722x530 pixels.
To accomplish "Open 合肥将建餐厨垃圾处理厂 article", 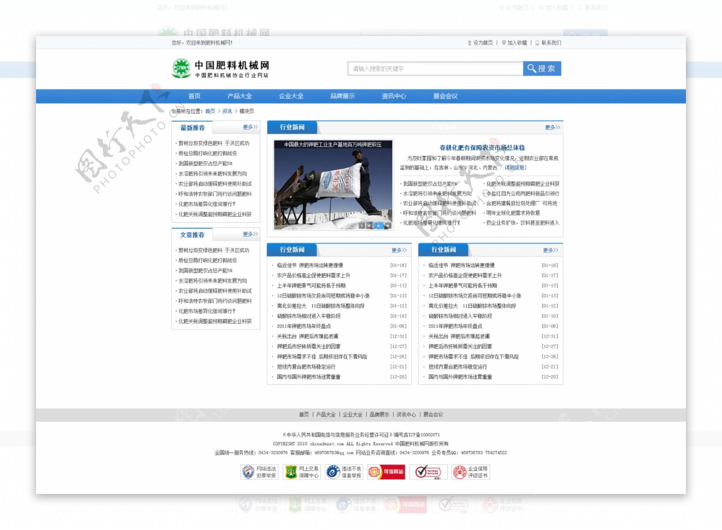I will click(x=522, y=203).
